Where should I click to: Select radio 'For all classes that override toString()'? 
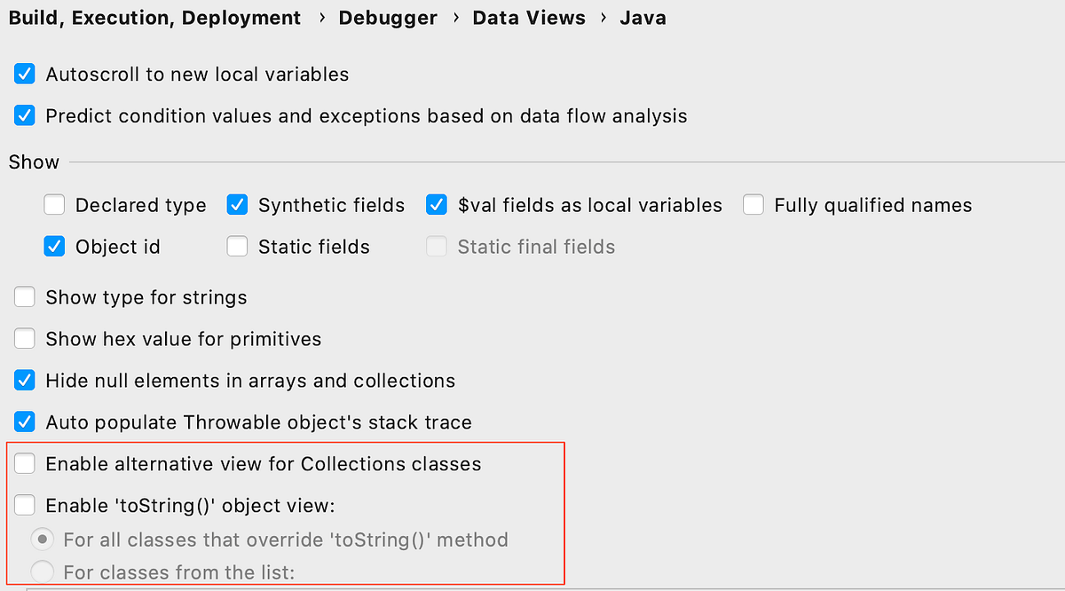(42, 539)
